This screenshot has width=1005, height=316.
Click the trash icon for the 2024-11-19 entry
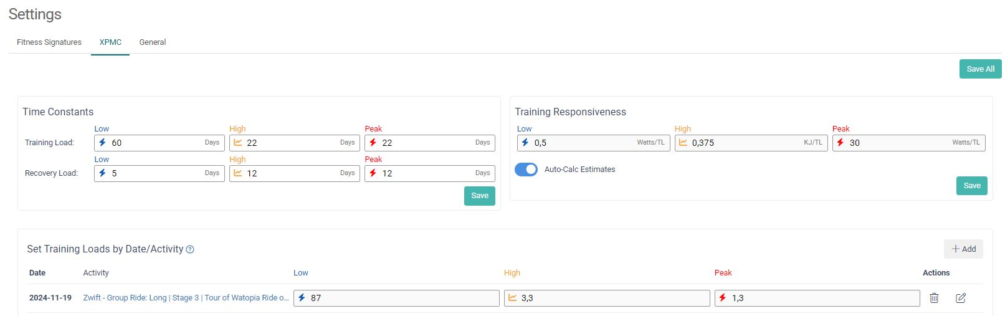(934, 298)
